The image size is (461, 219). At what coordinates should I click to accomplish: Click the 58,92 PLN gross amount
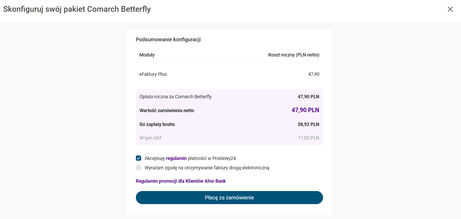tap(308, 124)
